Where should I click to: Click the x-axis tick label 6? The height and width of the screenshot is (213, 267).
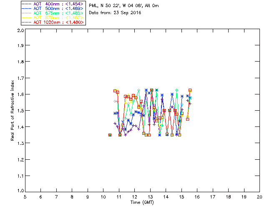pos(41,197)
